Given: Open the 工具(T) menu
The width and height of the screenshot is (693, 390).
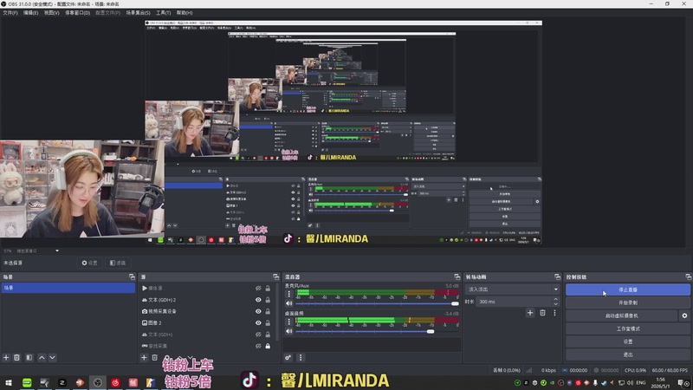Looking at the screenshot, I should tap(163, 13).
